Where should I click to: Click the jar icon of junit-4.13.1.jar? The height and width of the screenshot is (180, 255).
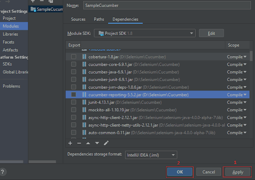pyautogui.click(x=84, y=102)
